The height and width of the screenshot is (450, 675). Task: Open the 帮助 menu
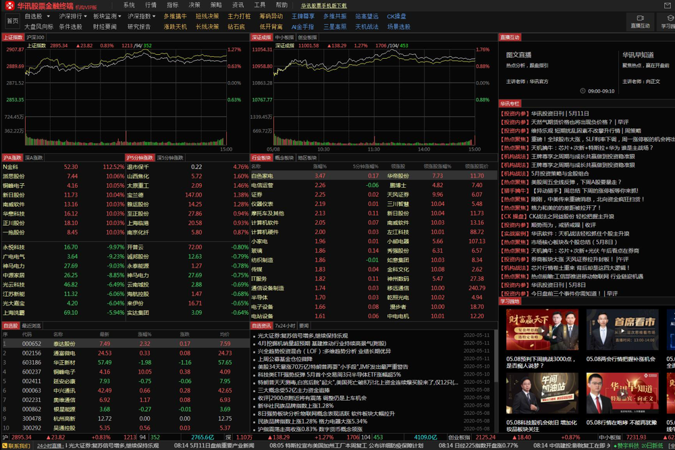(x=281, y=5)
